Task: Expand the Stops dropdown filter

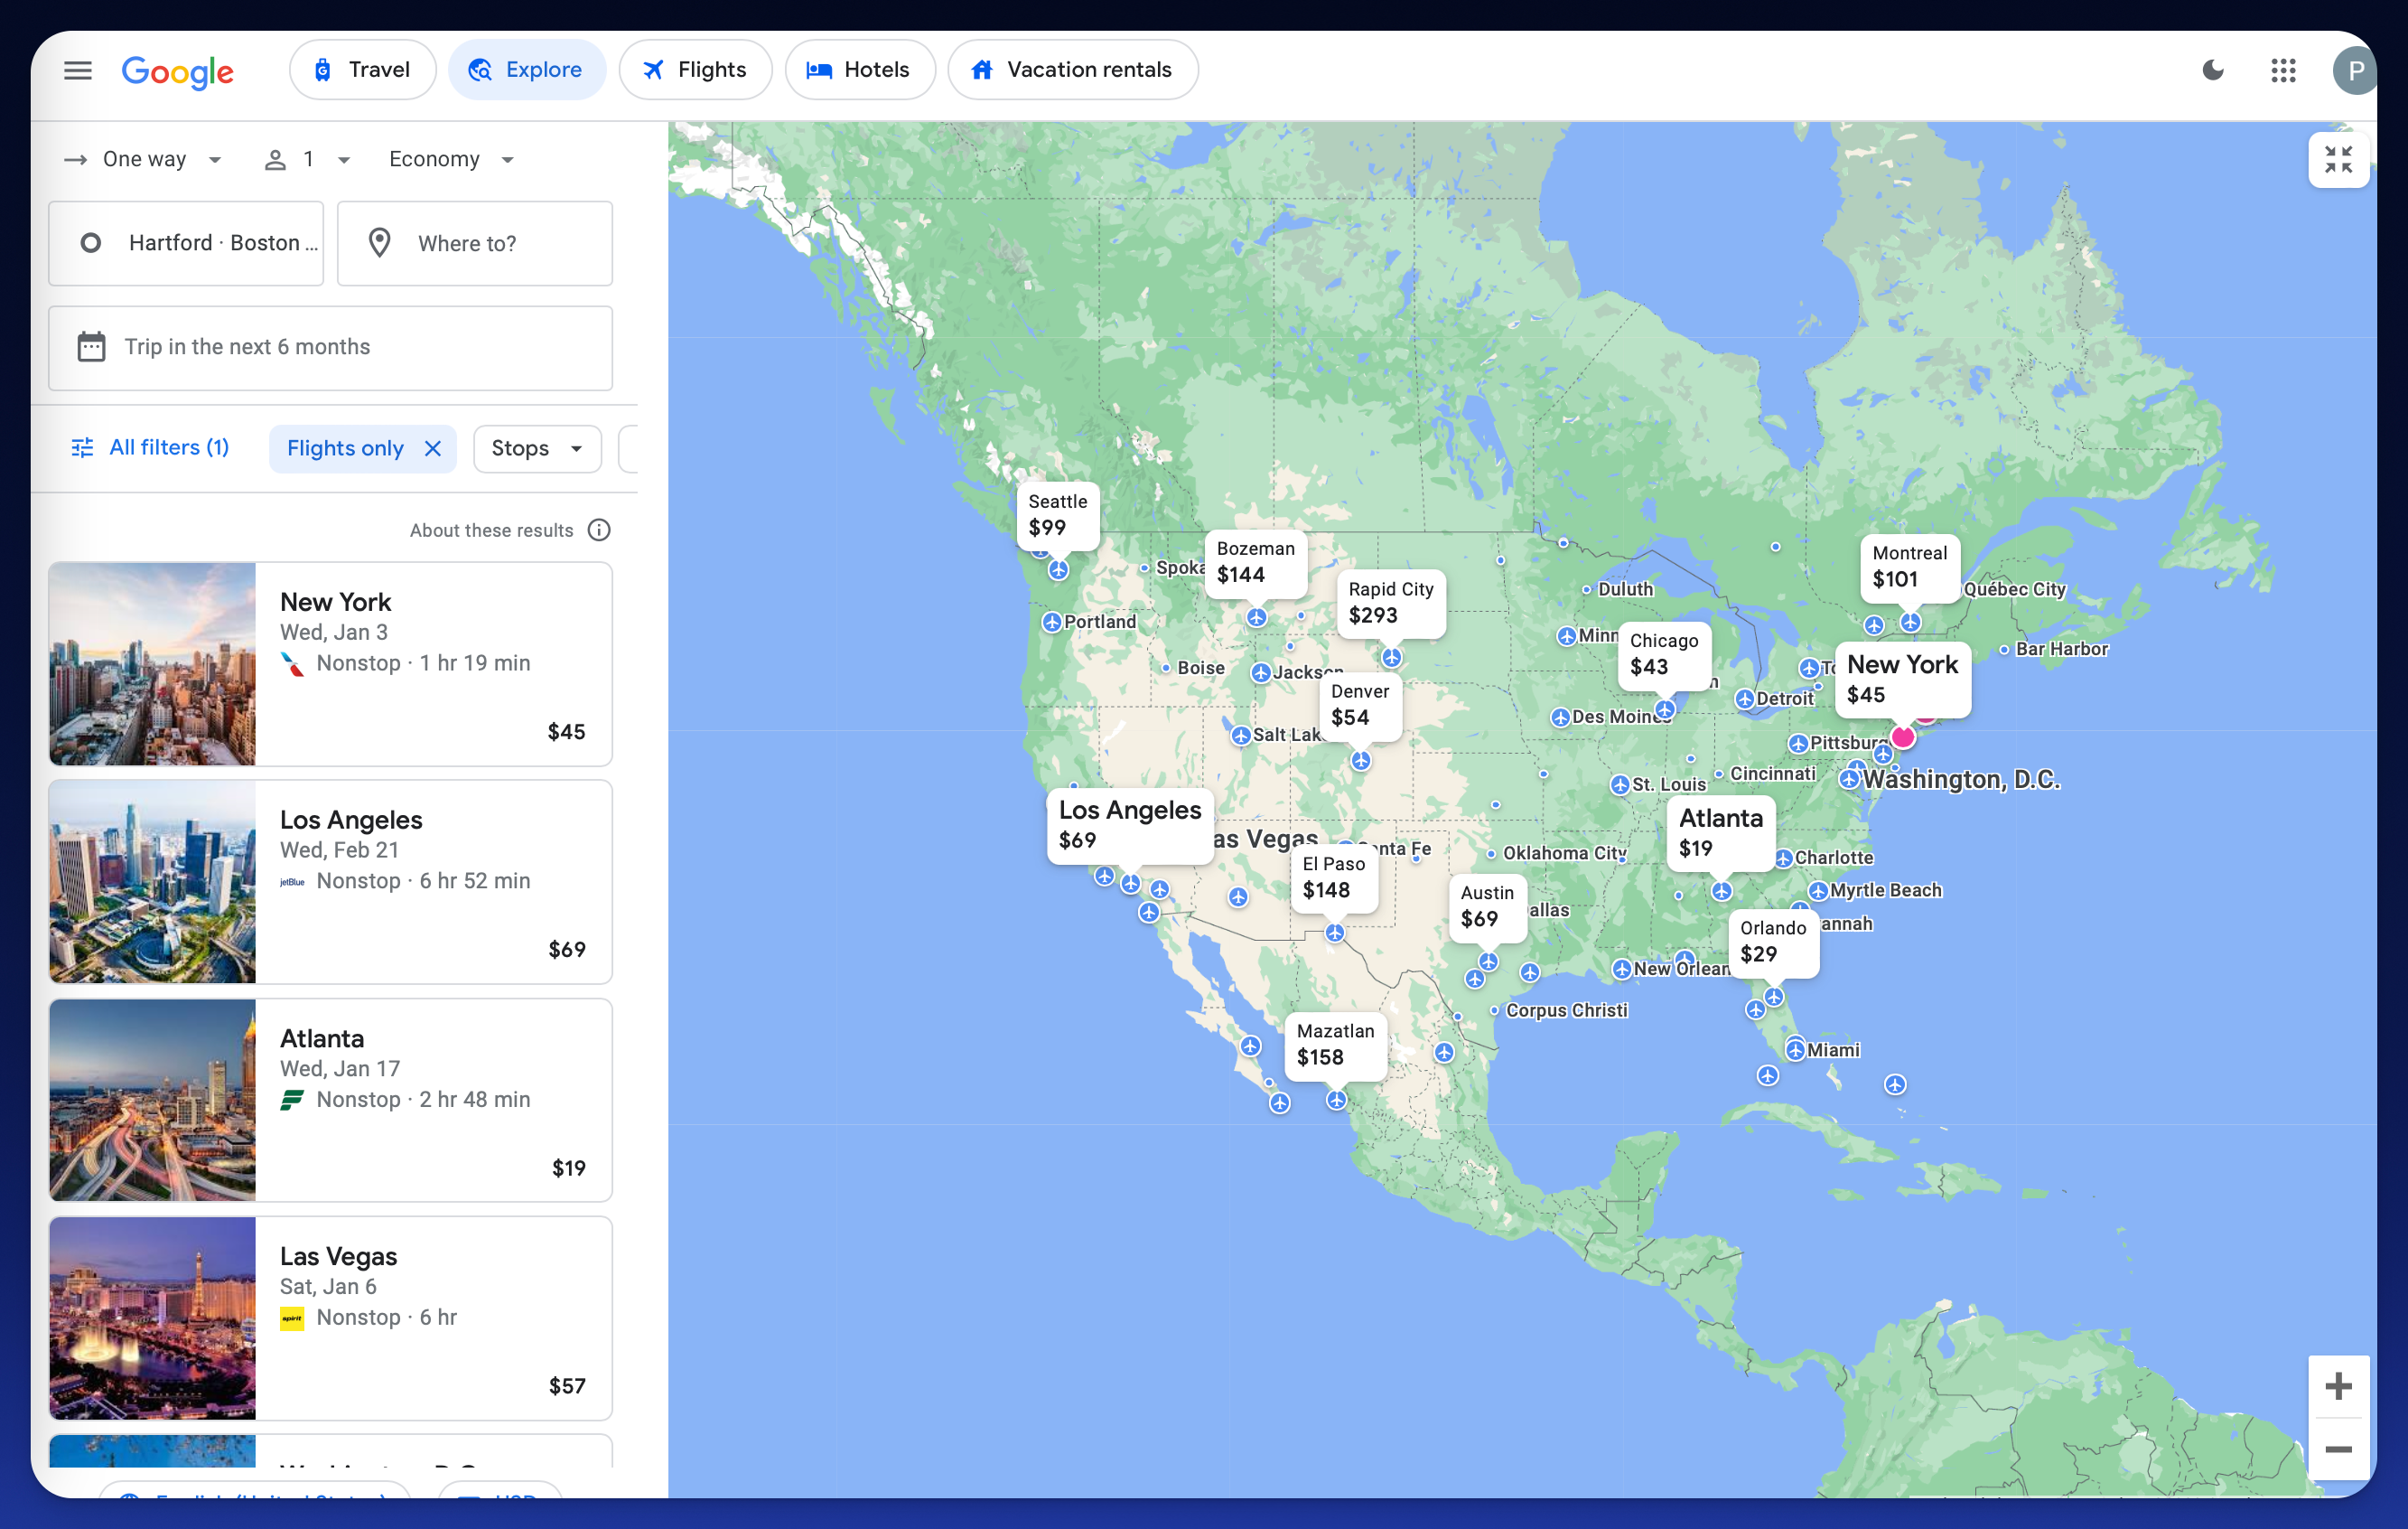Action: pyautogui.click(x=536, y=447)
